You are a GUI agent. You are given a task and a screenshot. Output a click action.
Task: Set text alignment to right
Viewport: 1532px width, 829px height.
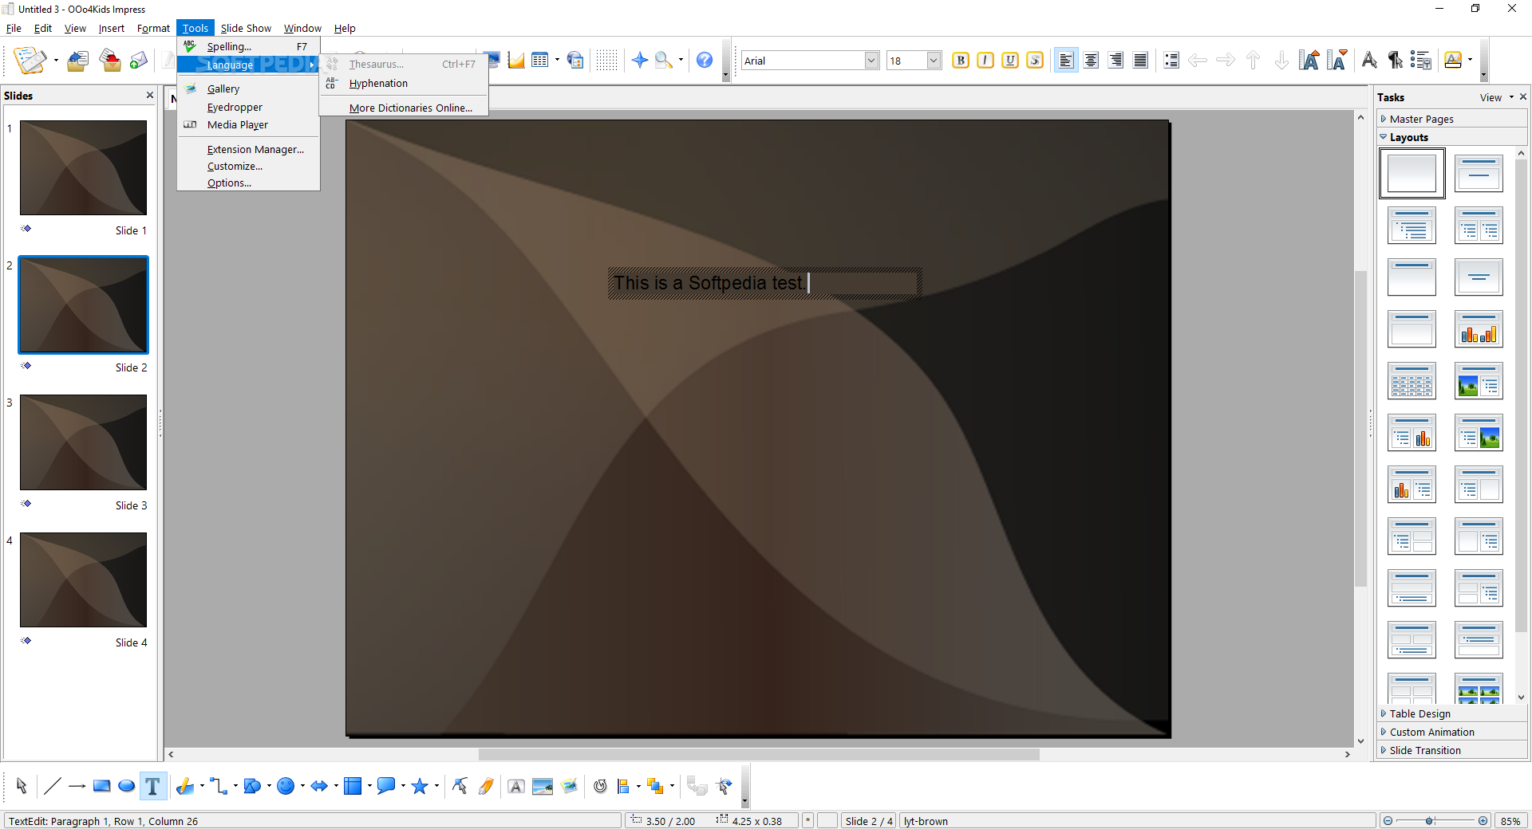(x=1115, y=61)
